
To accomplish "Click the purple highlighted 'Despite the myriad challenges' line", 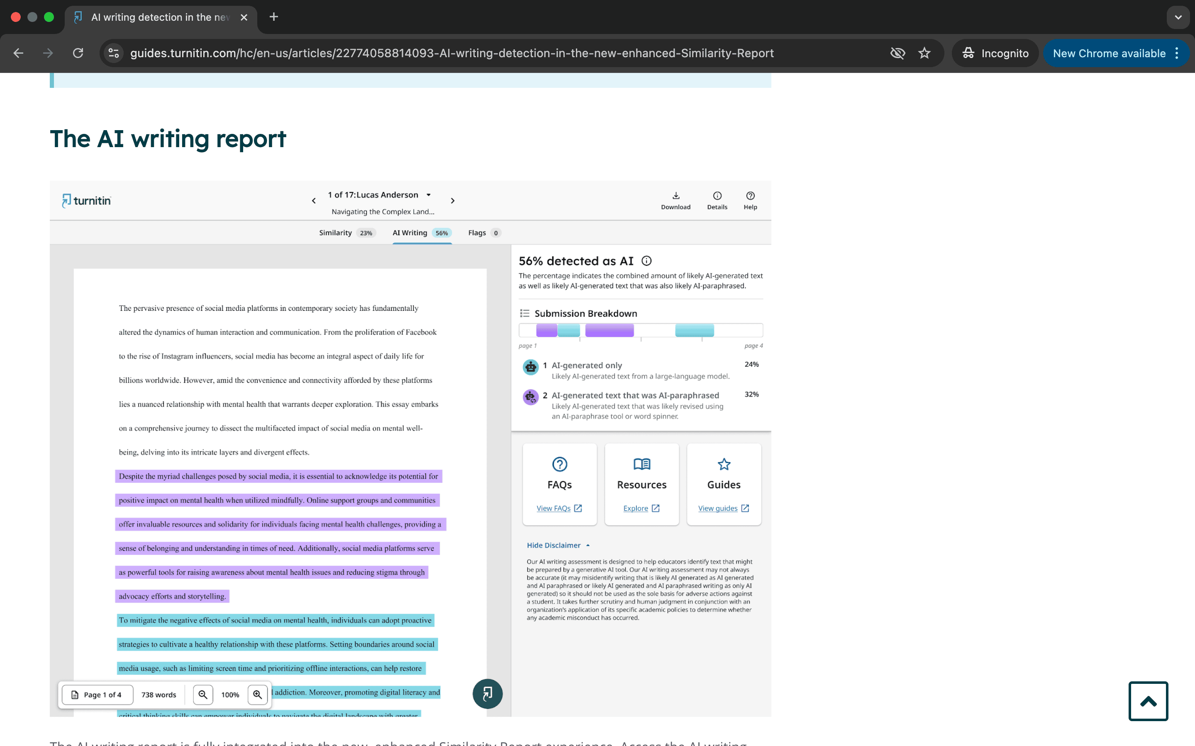I will (278, 476).
